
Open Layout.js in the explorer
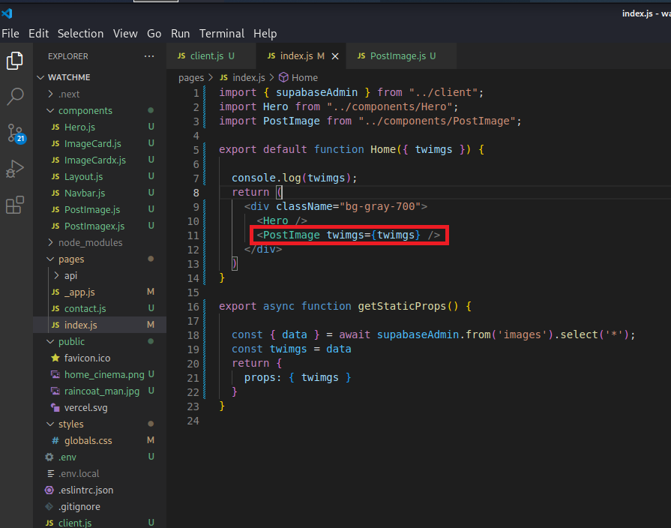point(100,176)
